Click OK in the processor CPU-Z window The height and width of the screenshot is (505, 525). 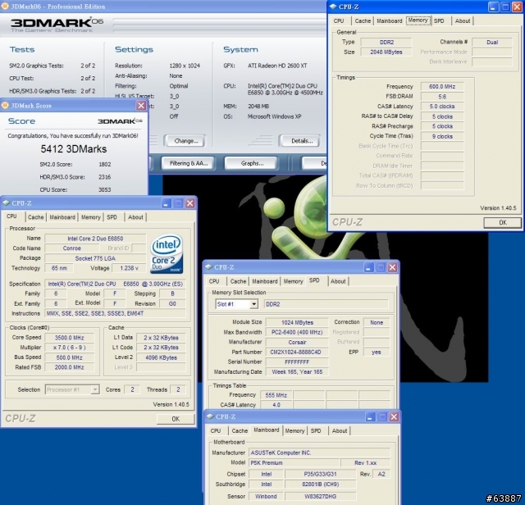point(176,419)
